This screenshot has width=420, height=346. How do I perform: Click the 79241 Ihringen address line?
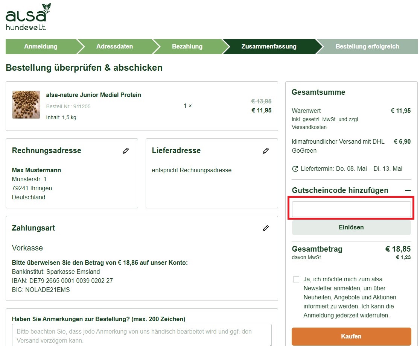click(x=32, y=188)
